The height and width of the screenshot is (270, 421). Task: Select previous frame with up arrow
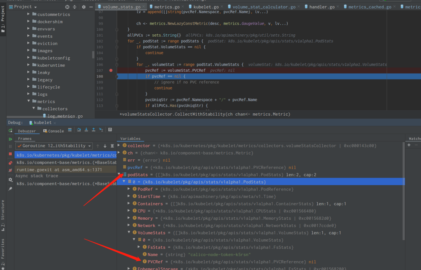(x=98, y=146)
